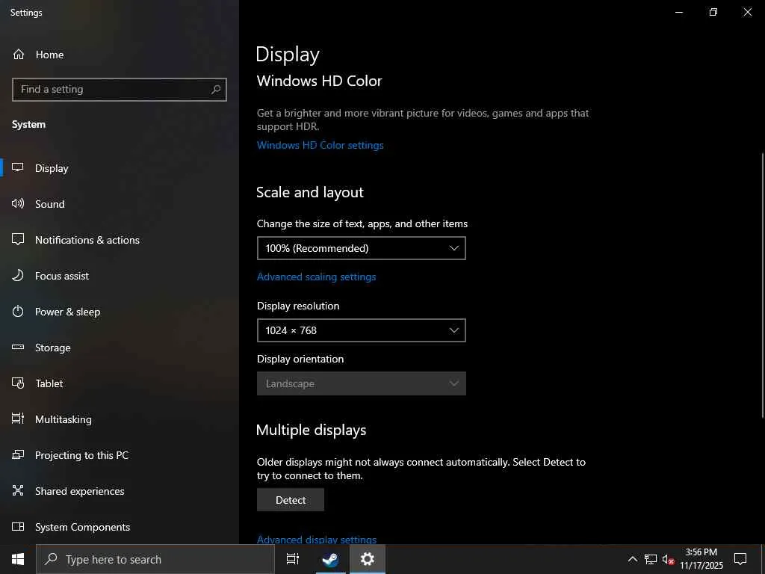Click the System Components icon
765x574 pixels.
tap(18, 527)
